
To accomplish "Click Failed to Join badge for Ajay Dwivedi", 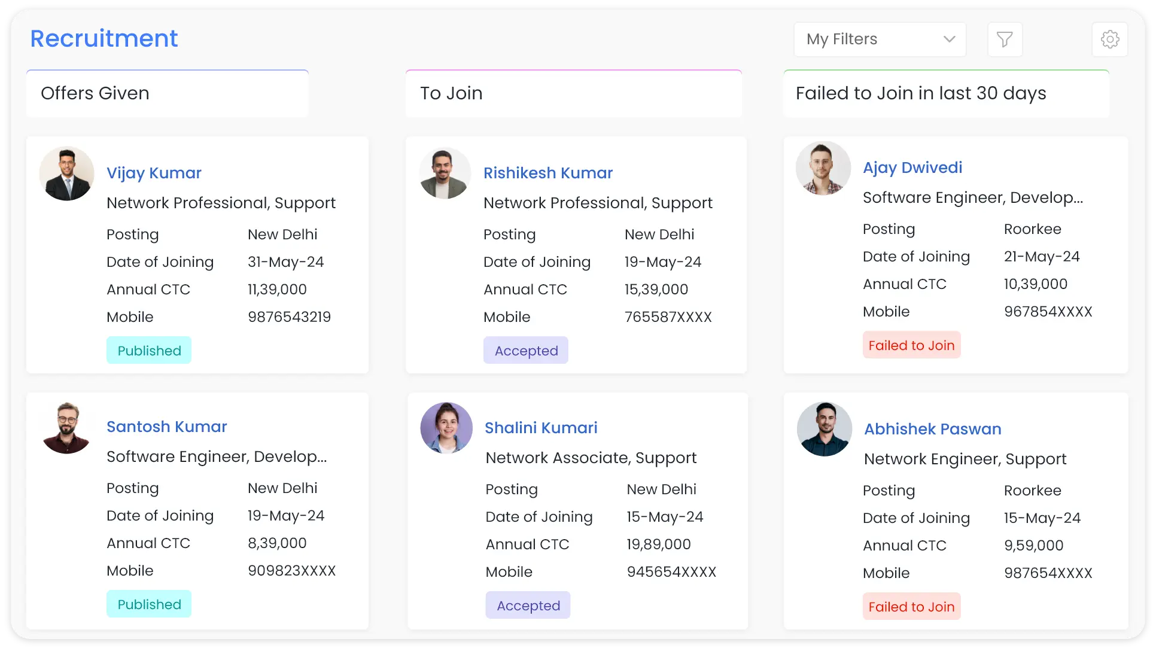I will 911,345.
